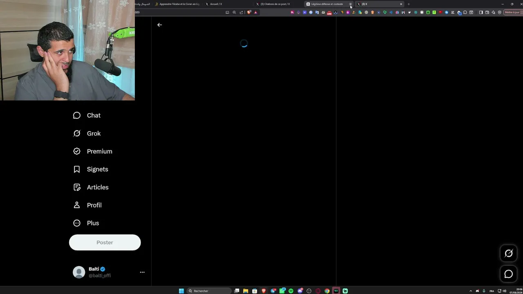Go back using the arrow

coord(159,25)
